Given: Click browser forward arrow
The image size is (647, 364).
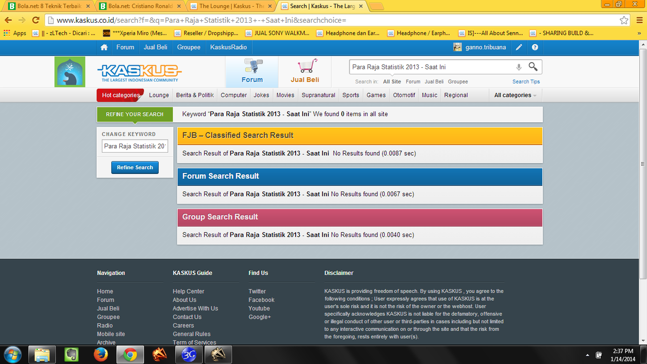Looking at the screenshot, I should (21, 20).
